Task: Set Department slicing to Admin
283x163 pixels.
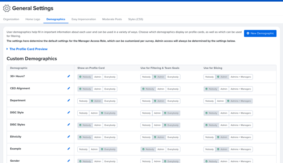Action: [220, 101]
